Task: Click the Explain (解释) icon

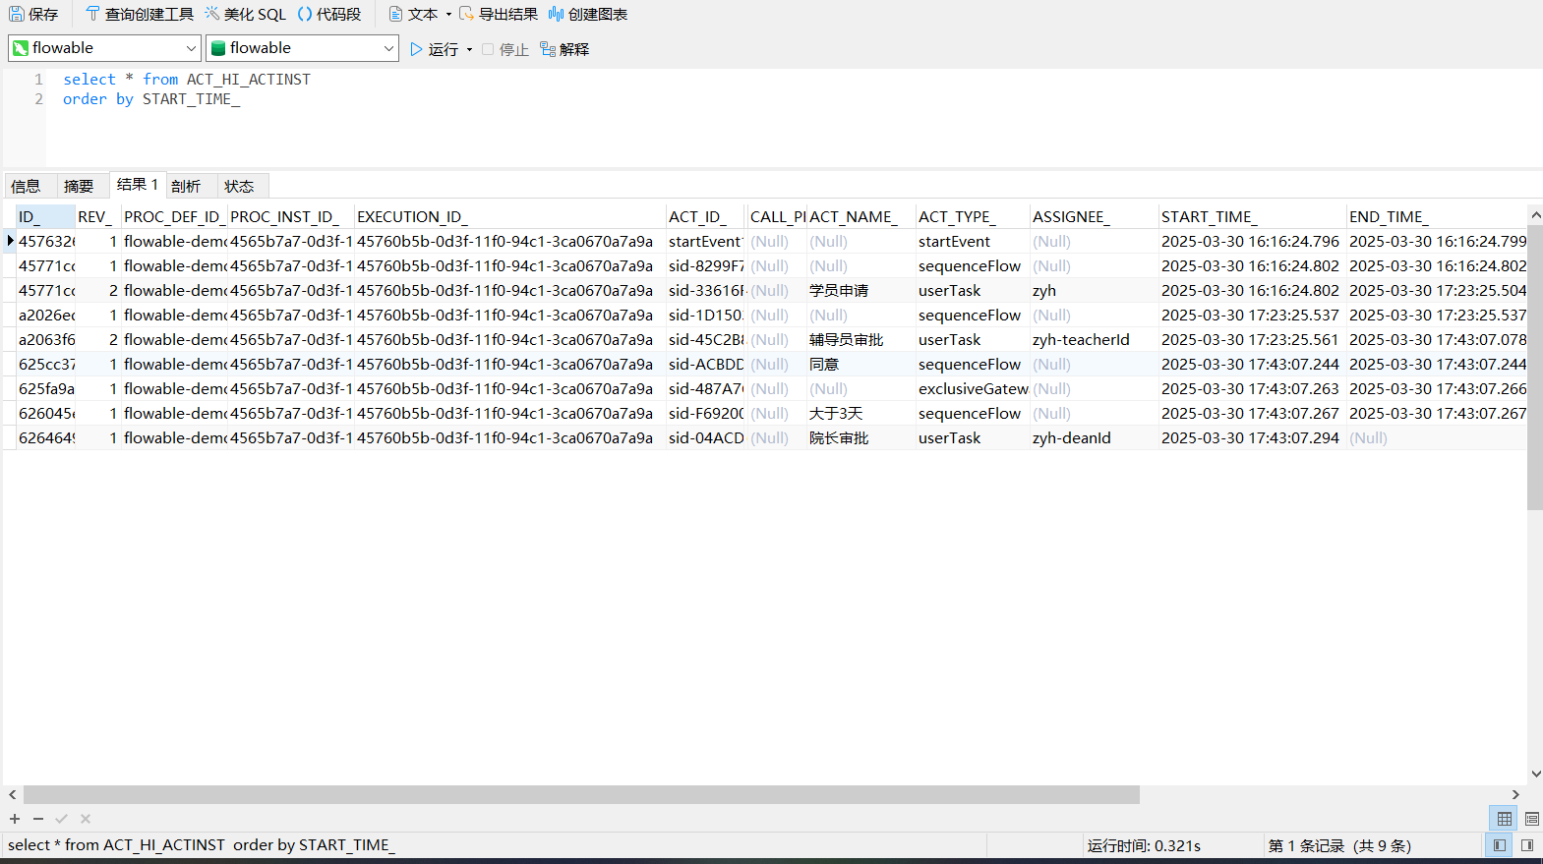Action: point(548,49)
